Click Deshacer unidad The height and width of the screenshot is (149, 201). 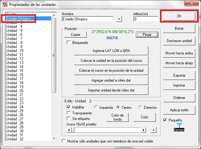pyautogui.click(x=179, y=41)
